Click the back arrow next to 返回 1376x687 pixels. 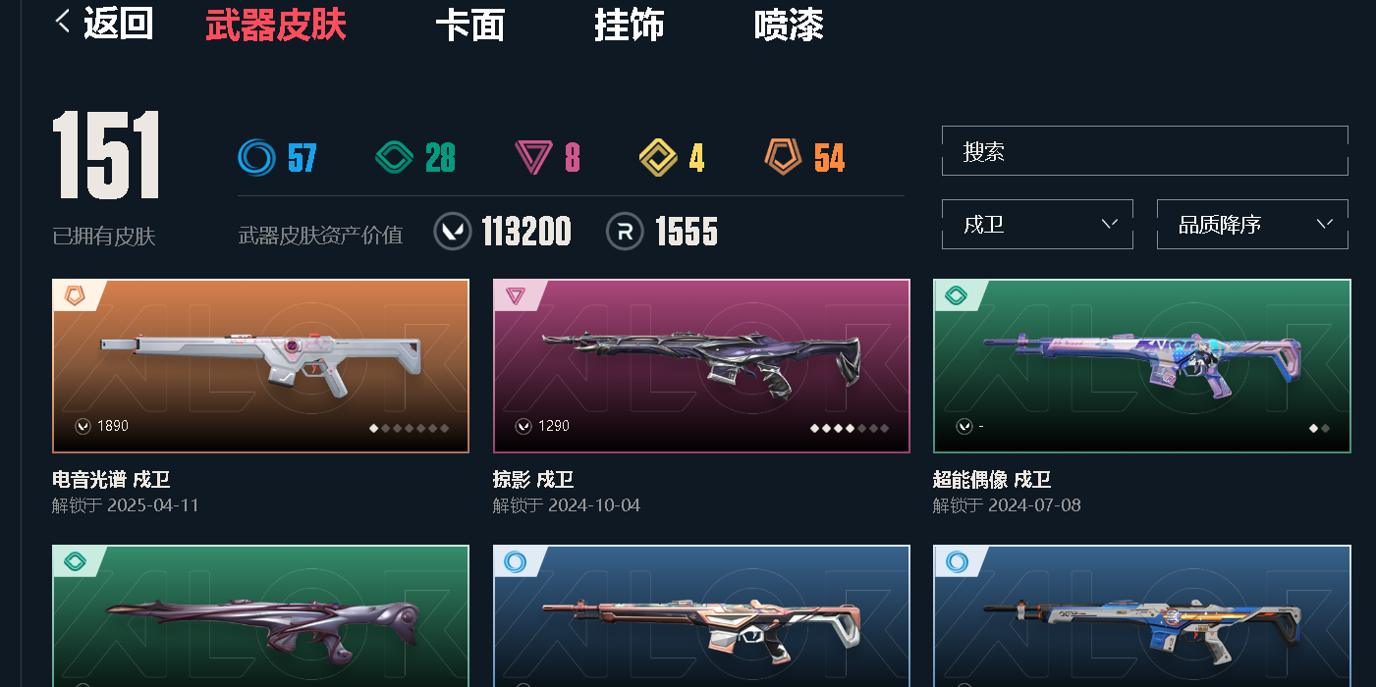[x=63, y=22]
